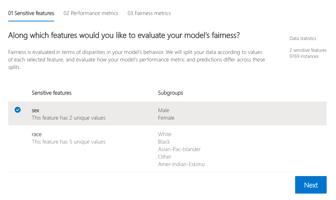Image resolution: width=336 pixels, height=200 pixels.
Task: Go to the 03 Fairness metrics tab
Action: (149, 13)
